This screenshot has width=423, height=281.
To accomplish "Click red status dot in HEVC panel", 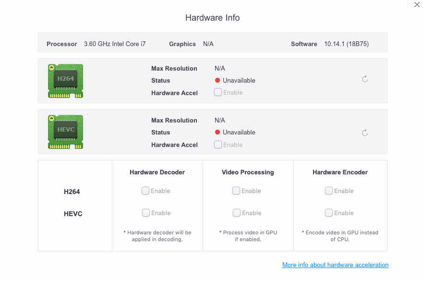I will pos(218,132).
